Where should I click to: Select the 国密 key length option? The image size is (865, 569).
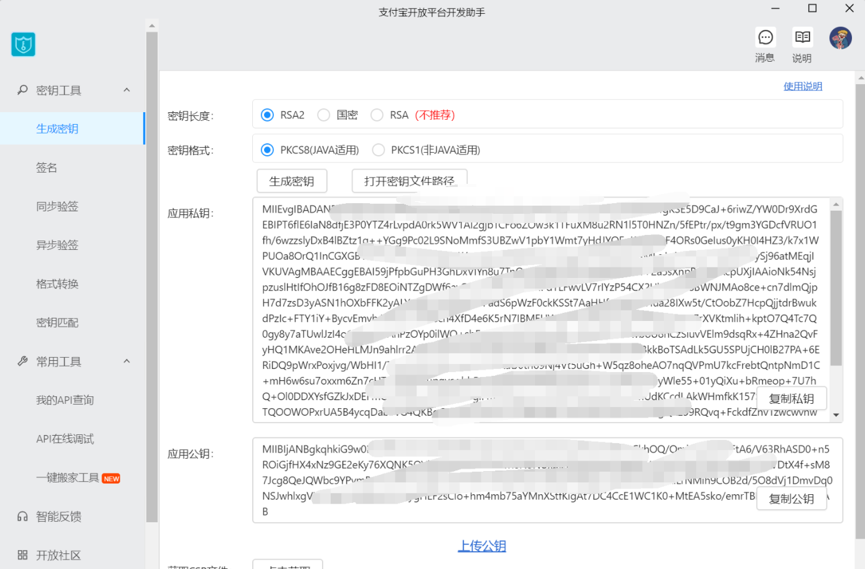tap(323, 115)
